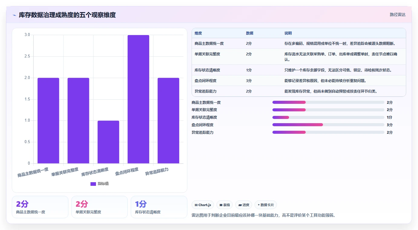Click the description starting with 库存流水无法关联

point(341,57)
